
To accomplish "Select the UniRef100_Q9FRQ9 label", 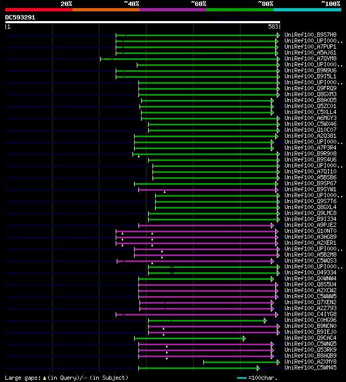I will click(310, 89).
